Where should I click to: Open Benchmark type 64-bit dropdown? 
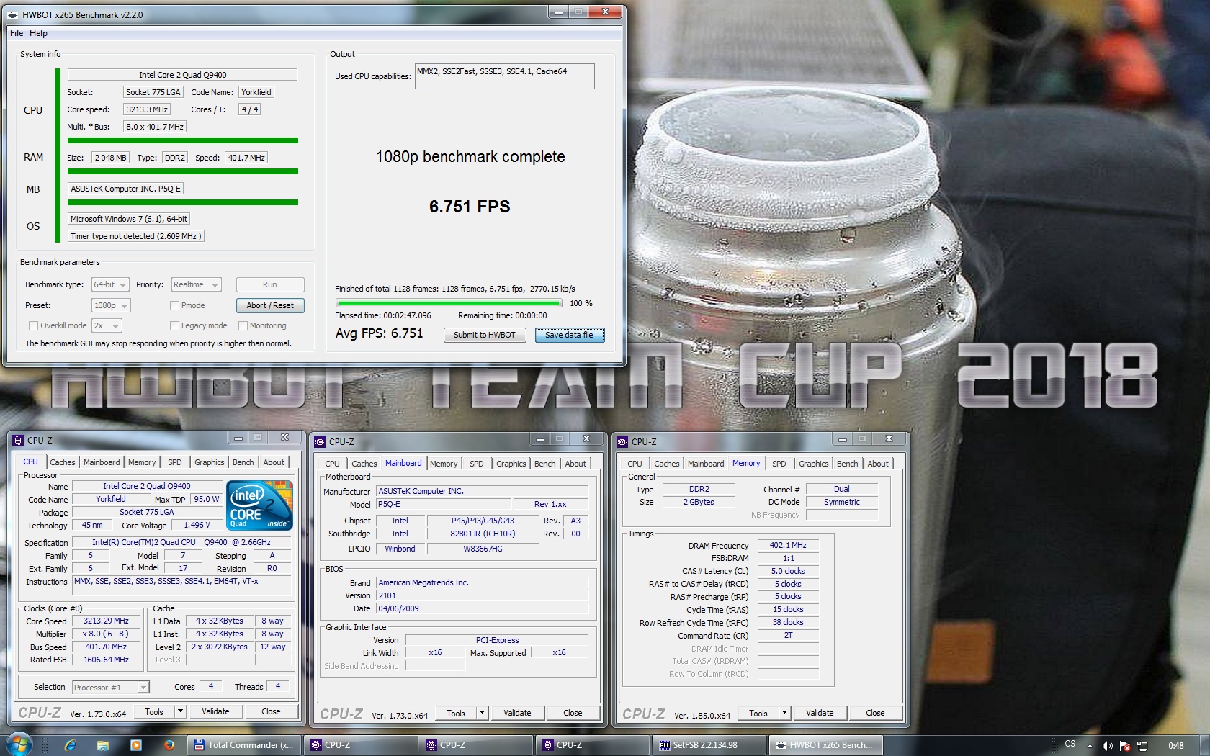tap(110, 285)
